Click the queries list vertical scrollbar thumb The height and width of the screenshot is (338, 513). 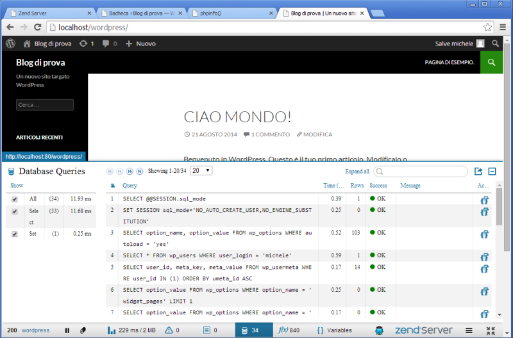[x=499, y=207]
